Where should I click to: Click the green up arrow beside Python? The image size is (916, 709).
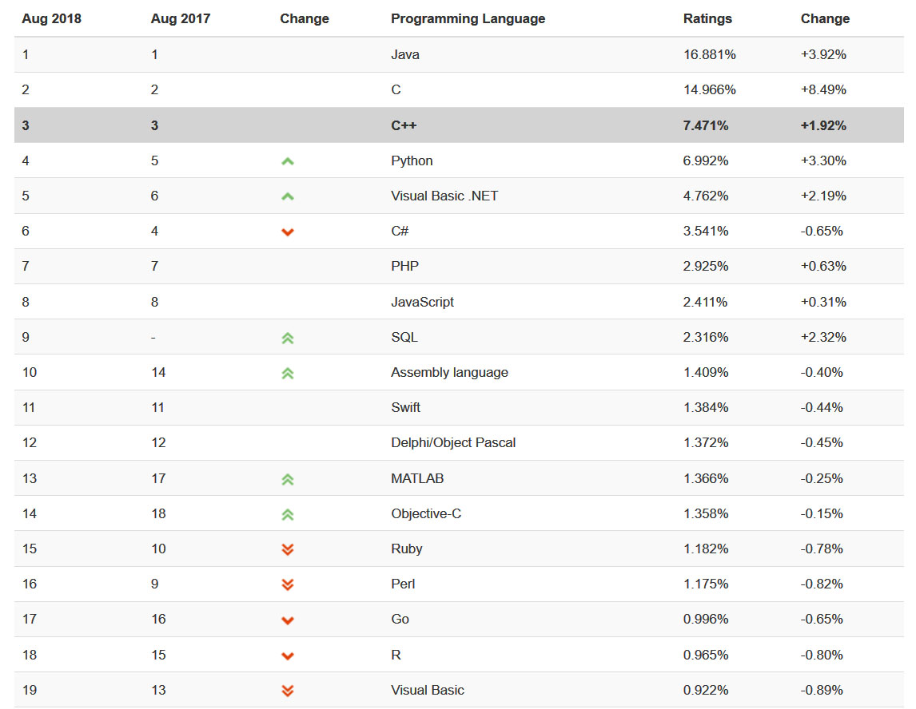coord(288,161)
